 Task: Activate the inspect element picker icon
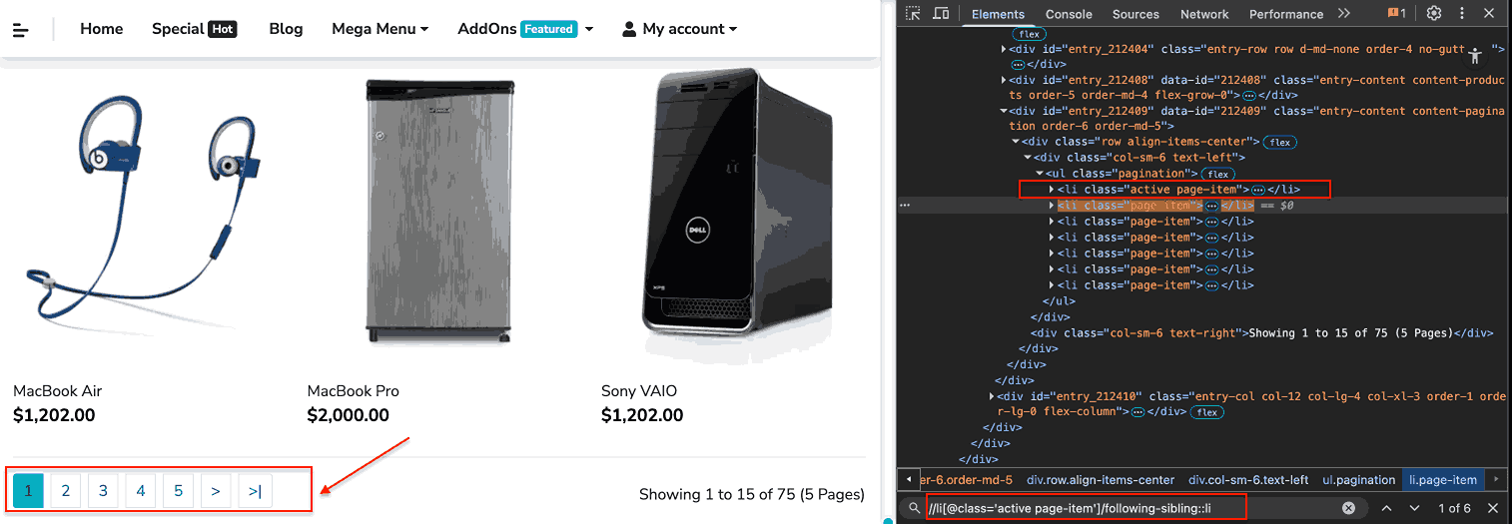coord(913,14)
